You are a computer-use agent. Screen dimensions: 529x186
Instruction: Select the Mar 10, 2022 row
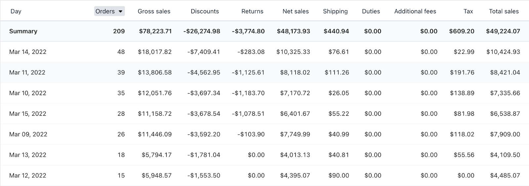coord(28,93)
